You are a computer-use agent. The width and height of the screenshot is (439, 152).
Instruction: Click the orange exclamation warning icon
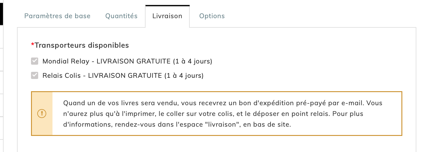42,114
